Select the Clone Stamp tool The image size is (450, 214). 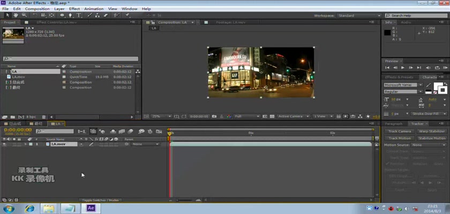[97, 15]
